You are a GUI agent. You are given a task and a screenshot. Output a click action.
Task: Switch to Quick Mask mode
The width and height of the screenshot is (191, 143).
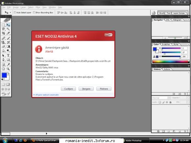(x=8, y=84)
